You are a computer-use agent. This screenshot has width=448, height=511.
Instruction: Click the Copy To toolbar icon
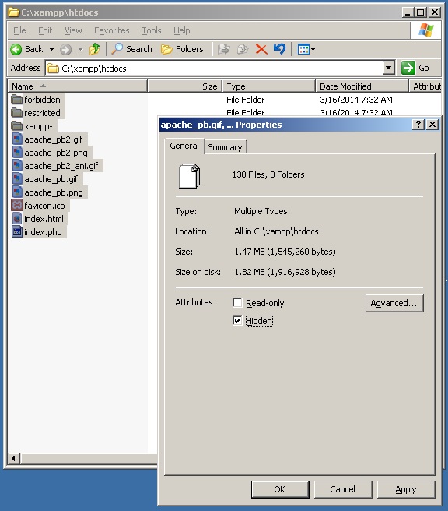243,49
